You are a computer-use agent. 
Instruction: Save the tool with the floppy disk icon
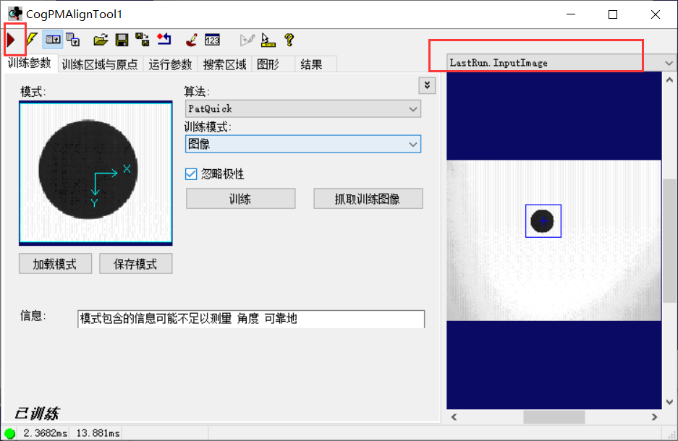pos(122,40)
